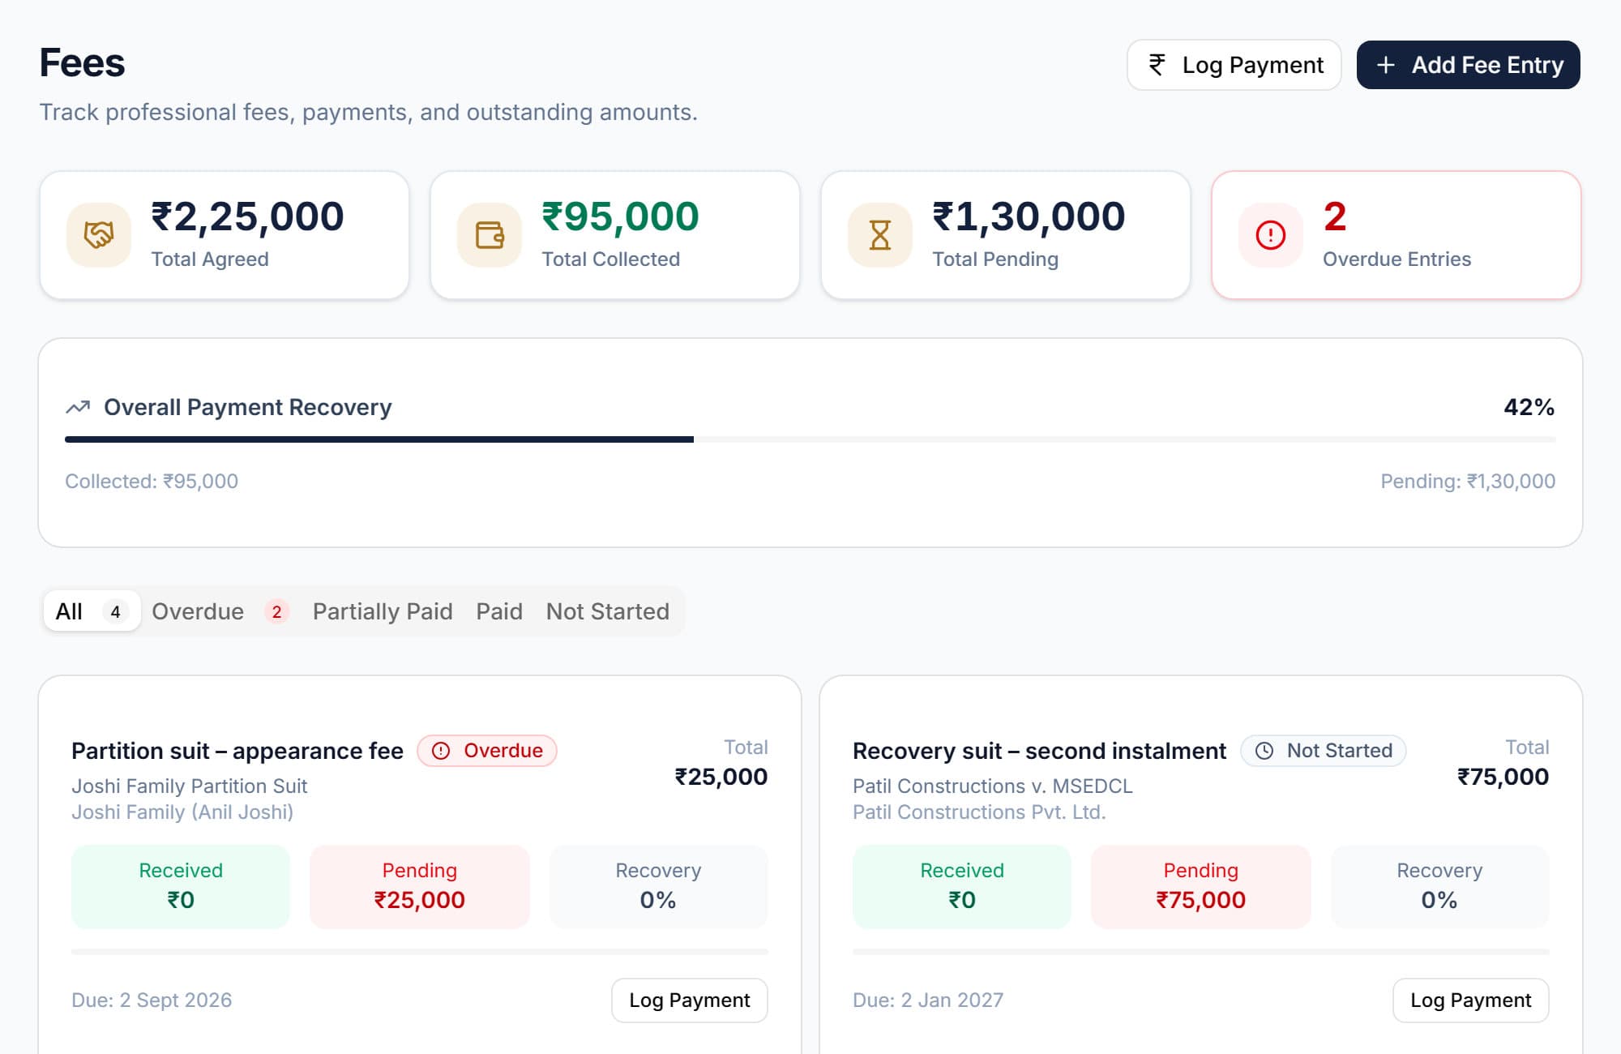Click 'Patil Constructions Pvt. Ltd.' client name
Image resolution: width=1621 pixels, height=1054 pixels.
click(979, 812)
